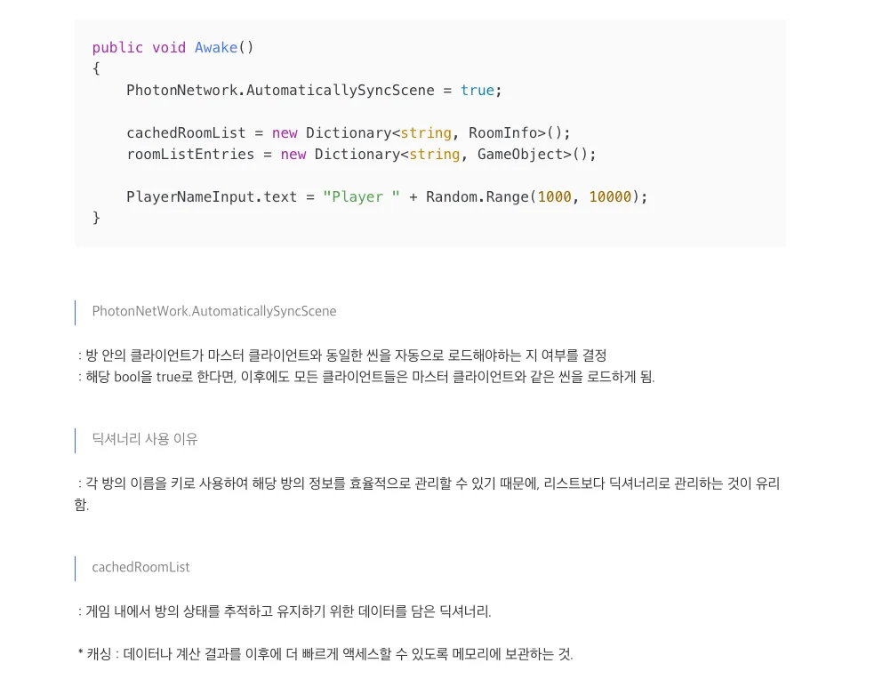Click RoomInfo type in the Dictionary declaration

pos(502,133)
